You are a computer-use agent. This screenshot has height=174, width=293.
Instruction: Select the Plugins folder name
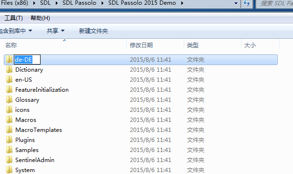point(25,140)
